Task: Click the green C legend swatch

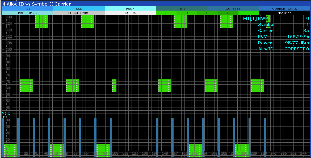Action: click(x=228, y=13)
